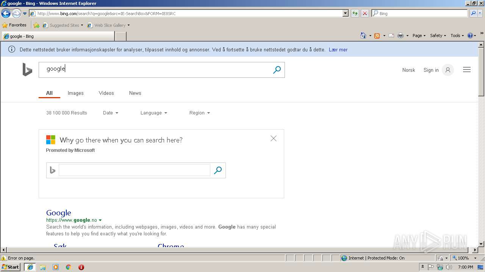
Task: Click the promoted card search magnifier
Action: tap(218, 170)
